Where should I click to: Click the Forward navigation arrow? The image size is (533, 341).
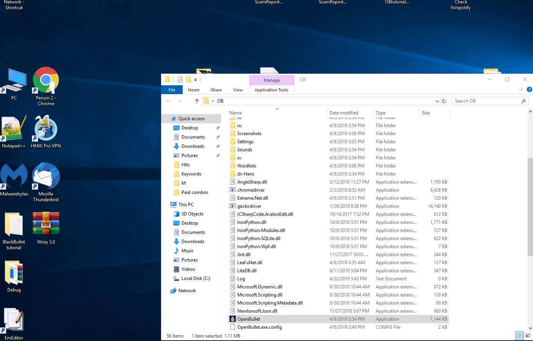[x=180, y=101]
